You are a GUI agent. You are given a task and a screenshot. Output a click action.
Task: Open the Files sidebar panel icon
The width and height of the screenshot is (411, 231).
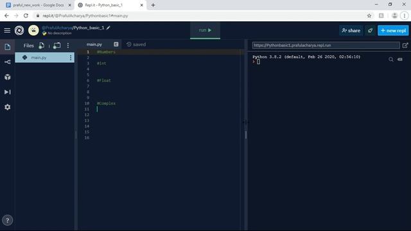point(7,47)
